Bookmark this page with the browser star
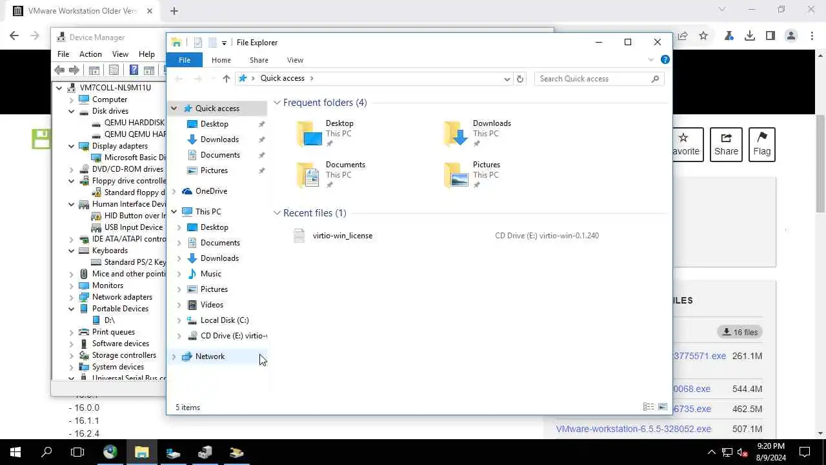This screenshot has width=826, height=465. coord(703,36)
